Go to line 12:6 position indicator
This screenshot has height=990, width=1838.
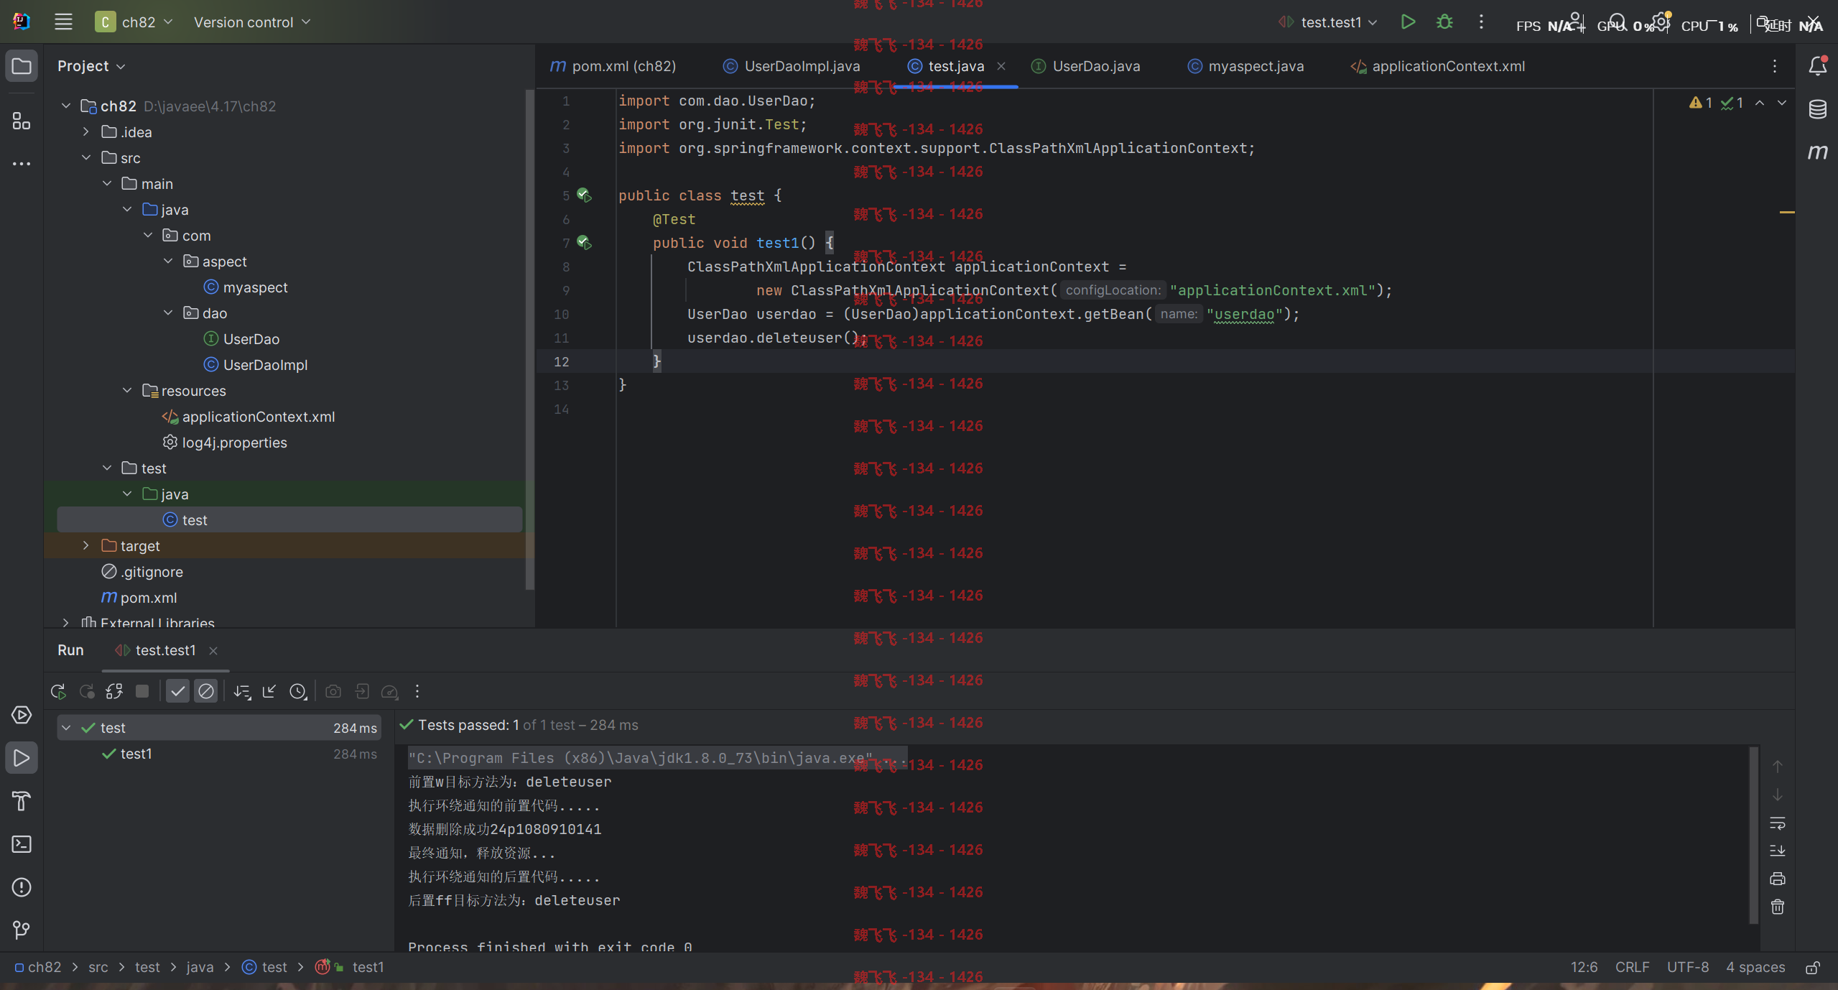click(x=1584, y=967)
